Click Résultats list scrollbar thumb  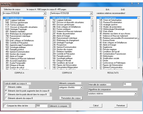coord(139,39)
